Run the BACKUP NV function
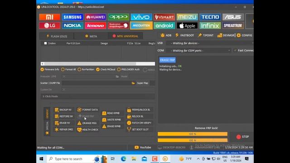This screenshot has width=290, height=163. click(63, 110)
